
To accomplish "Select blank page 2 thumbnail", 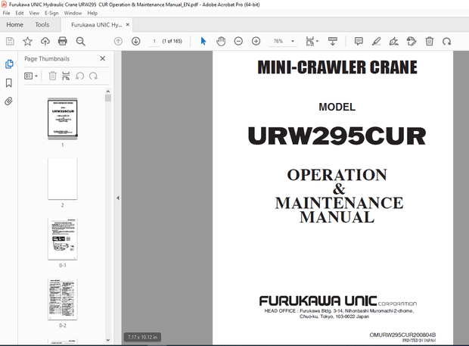I will 63,179.
